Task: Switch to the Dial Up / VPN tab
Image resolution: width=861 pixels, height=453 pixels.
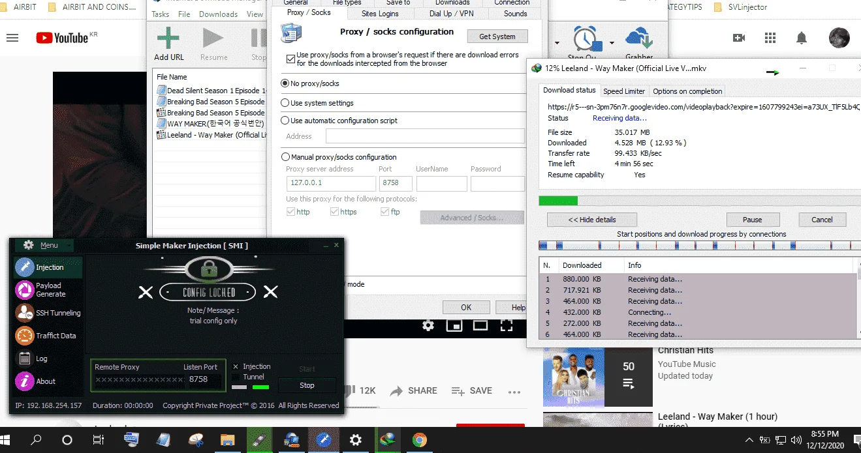Action: [451, 13]
